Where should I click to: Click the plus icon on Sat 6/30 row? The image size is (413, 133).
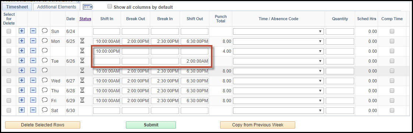tap(22, 110)
